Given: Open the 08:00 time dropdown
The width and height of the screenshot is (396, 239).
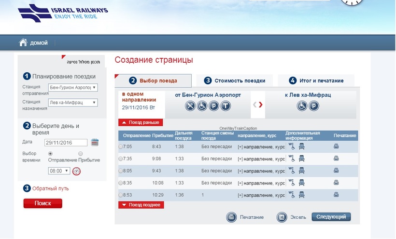Looking at the screenshot, I should pos(59,171).
